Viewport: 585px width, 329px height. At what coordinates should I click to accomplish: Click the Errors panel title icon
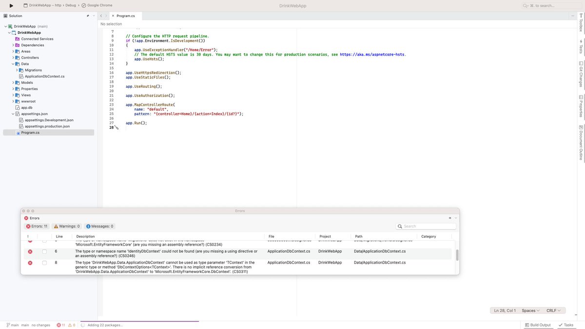26,218
